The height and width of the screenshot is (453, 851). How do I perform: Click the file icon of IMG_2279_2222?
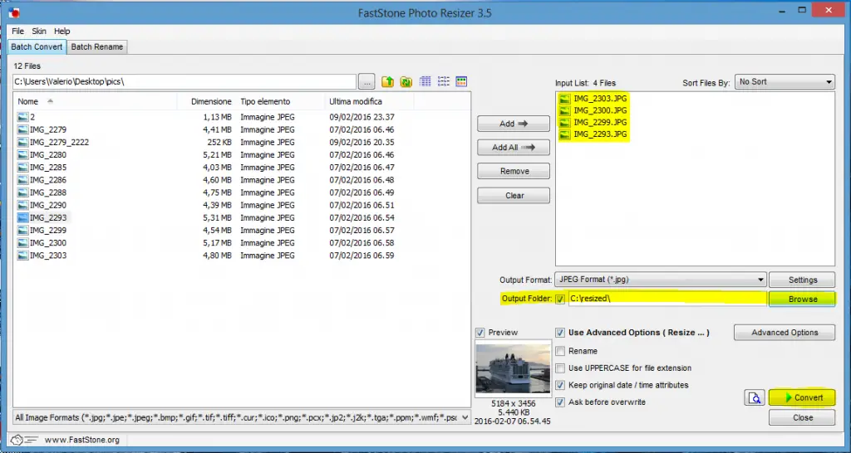pyautogui.click(x=22, y=143)
